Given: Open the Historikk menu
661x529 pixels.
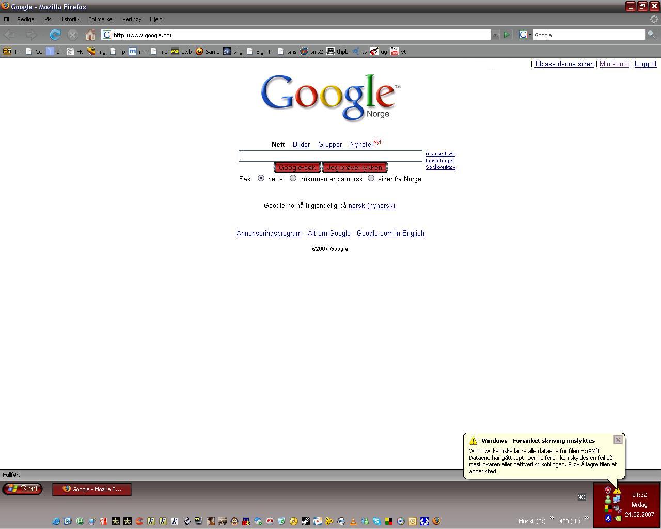Looking at the screenshot, I should click(x=70, y=19).
